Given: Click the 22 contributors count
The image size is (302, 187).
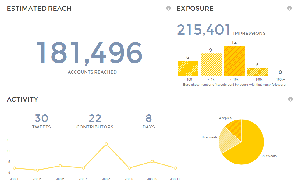Looking at the screenshot, I should [x=95, y=118].
